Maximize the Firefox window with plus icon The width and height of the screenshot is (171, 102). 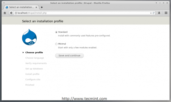coord(164,3)
